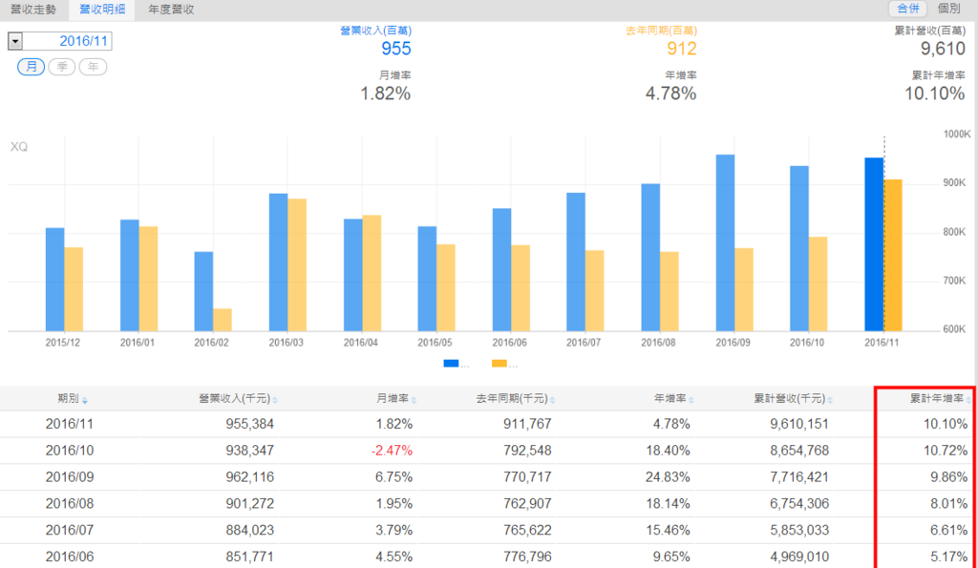
Task: Sort table by 期別 column
Action: [x=73, y=399]
